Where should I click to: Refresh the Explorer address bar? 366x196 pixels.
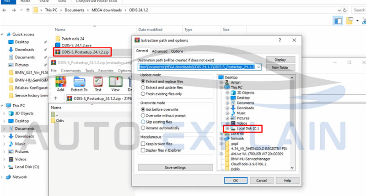(x=345, y=10)
